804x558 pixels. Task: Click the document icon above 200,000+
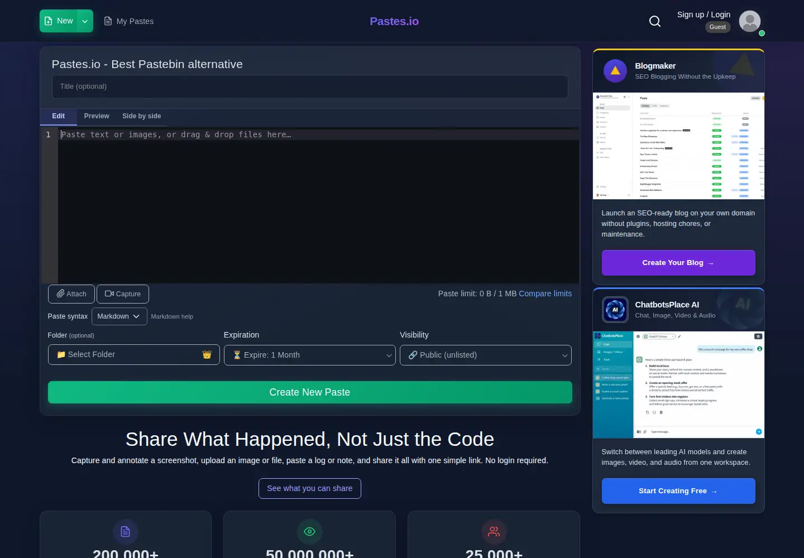tap(126, 532)
